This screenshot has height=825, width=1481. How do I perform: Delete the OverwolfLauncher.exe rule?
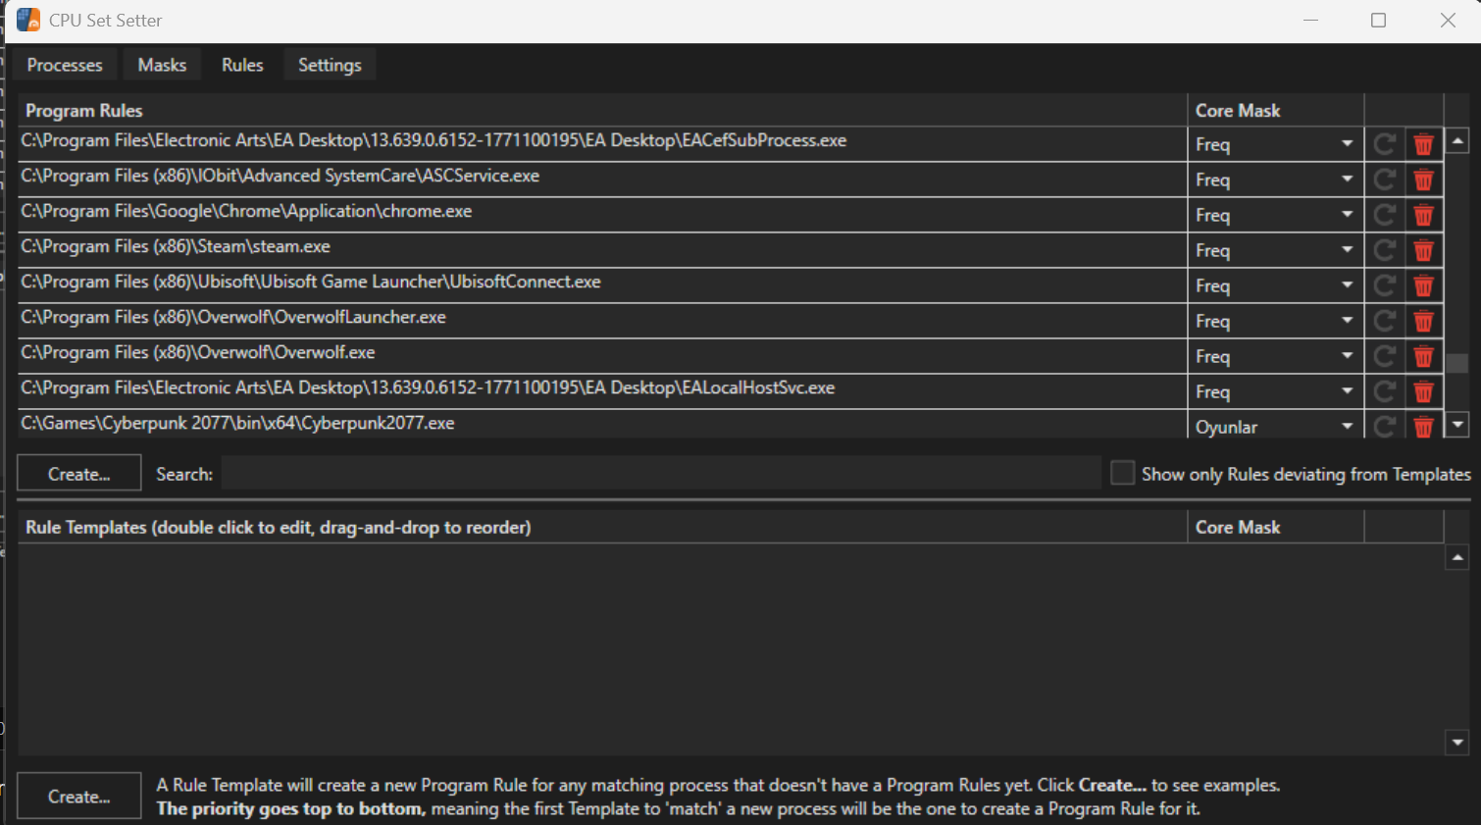[x=1423, y=322]
